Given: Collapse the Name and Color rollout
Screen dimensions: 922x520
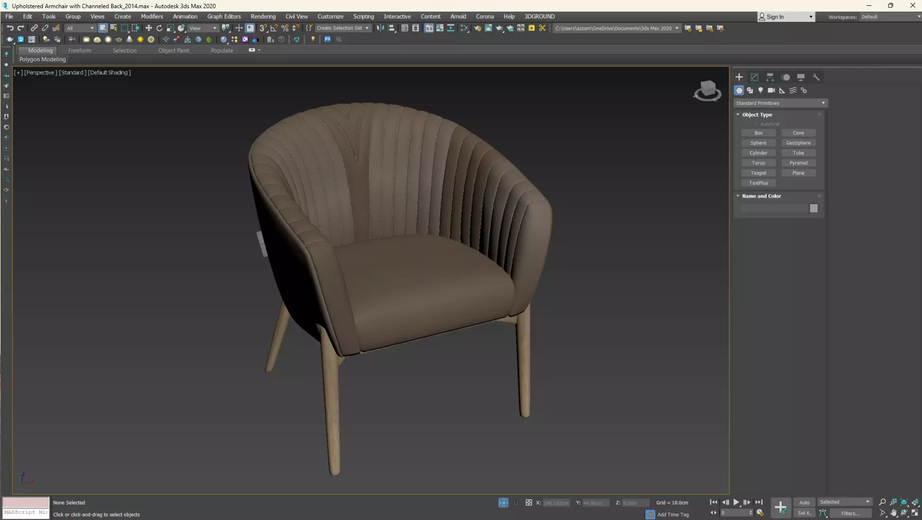Looking at the screenshot, I should 761,196.
